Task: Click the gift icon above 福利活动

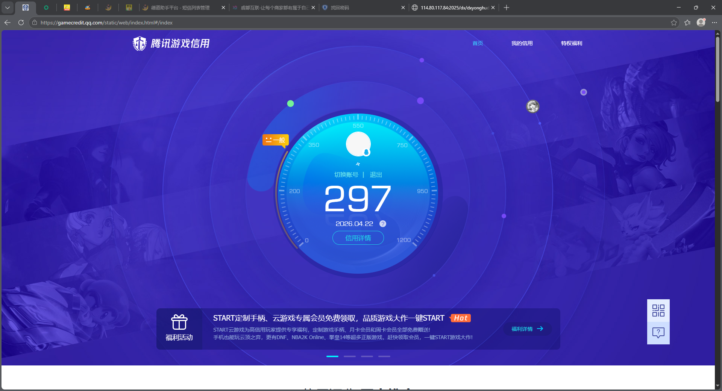Action: point(179,323)
